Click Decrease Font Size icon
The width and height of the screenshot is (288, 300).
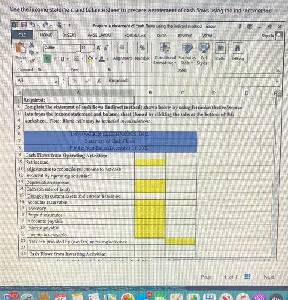click(106, 48)
